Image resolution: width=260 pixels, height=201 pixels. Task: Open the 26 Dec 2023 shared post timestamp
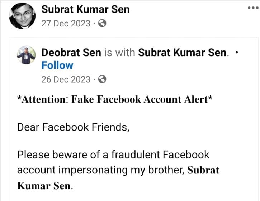(66, 79)
